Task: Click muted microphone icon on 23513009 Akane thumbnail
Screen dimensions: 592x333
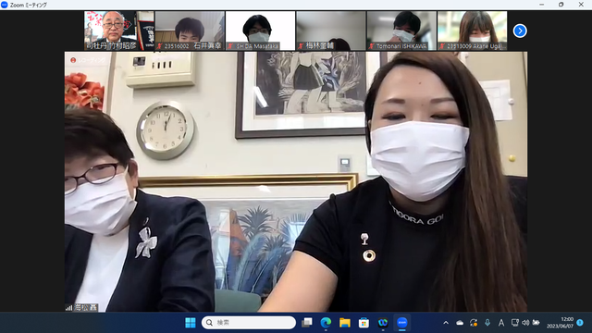Action: click(x=442, y=46)
